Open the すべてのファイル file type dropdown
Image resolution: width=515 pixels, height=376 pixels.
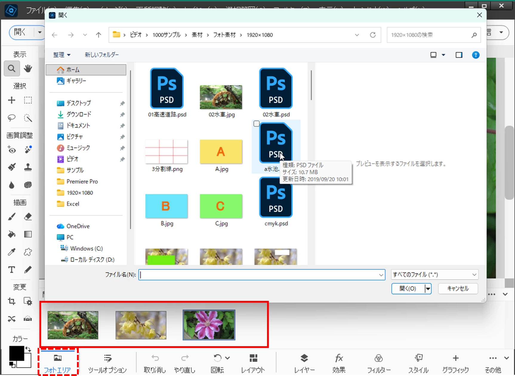(x=434, y=275)
